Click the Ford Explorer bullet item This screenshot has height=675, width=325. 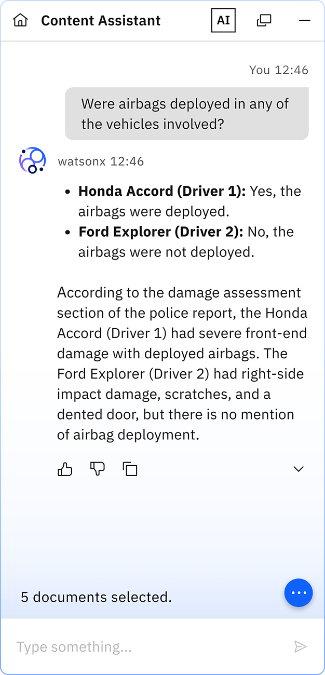(185, 241)
